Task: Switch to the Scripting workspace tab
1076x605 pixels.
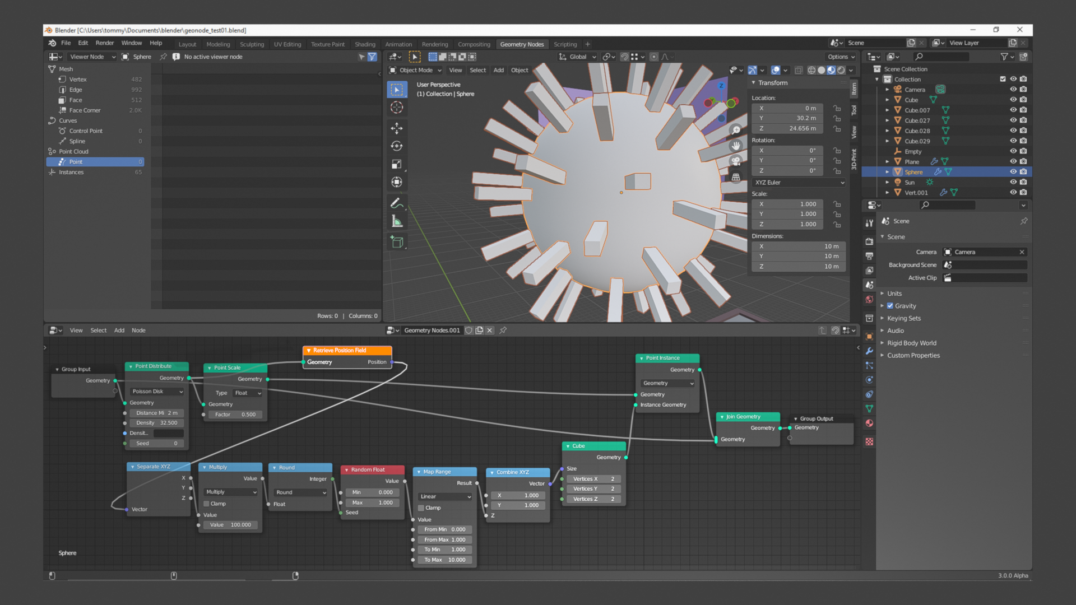Action: 565,44
